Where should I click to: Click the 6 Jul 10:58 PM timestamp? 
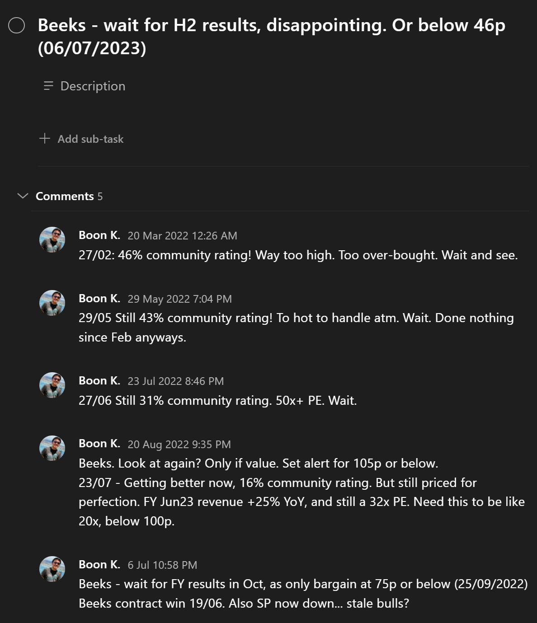tap(162, 565)
